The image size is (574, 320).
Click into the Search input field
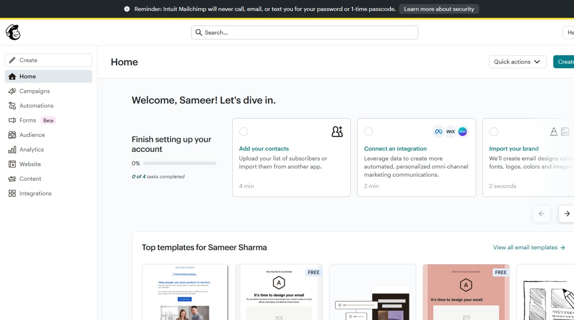[x=304, y=33]
